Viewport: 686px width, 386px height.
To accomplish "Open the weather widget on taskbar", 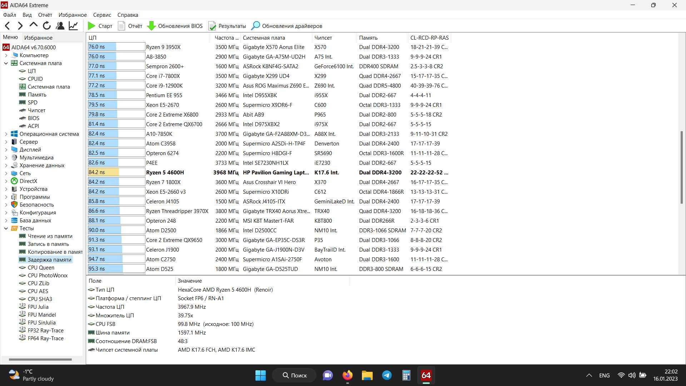I will click(31, 375).
